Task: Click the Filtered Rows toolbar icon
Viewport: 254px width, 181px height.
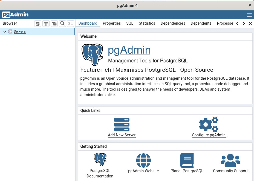Action: pos(54,24)
